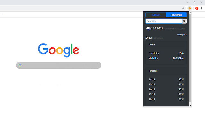Click the Google logo
This screenshot has height=128, width=205.
click(x=58, y=50)
